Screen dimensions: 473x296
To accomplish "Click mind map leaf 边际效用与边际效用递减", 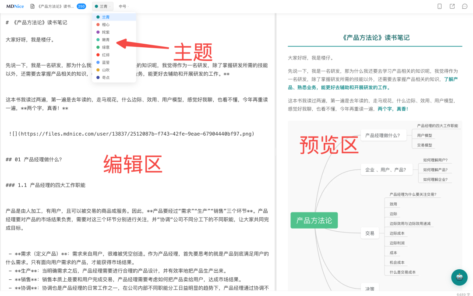I will [x=410, y=224].
